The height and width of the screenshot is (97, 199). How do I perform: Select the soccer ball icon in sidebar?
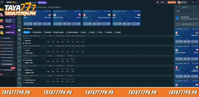19,34
